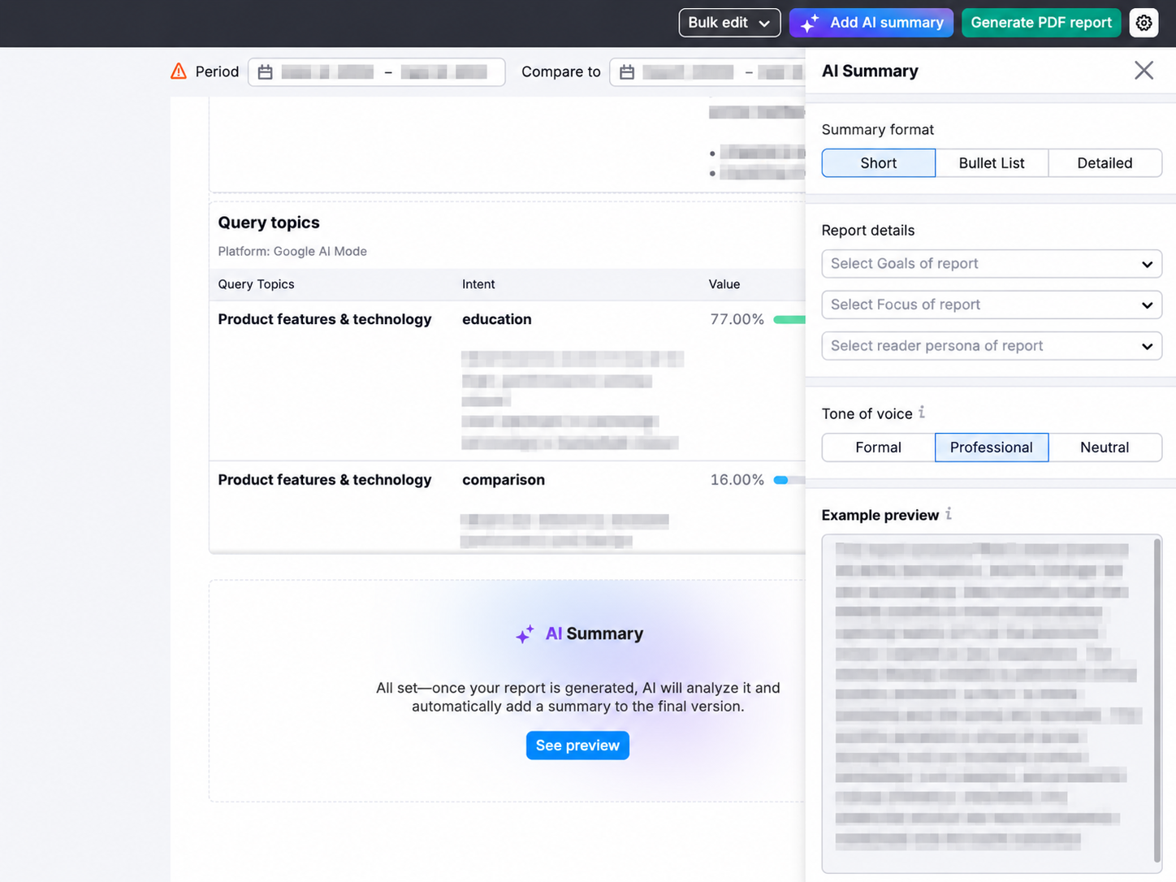Click the See preview button
This screenshot has width=1176, height=882.
pos(577,746)
